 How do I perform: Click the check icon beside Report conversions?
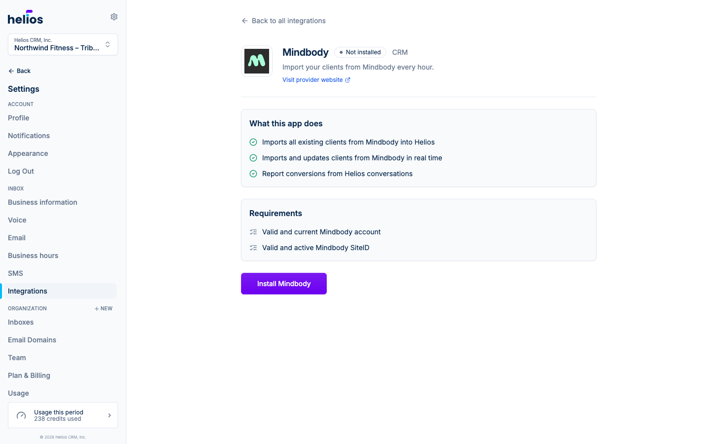(253, 174)
